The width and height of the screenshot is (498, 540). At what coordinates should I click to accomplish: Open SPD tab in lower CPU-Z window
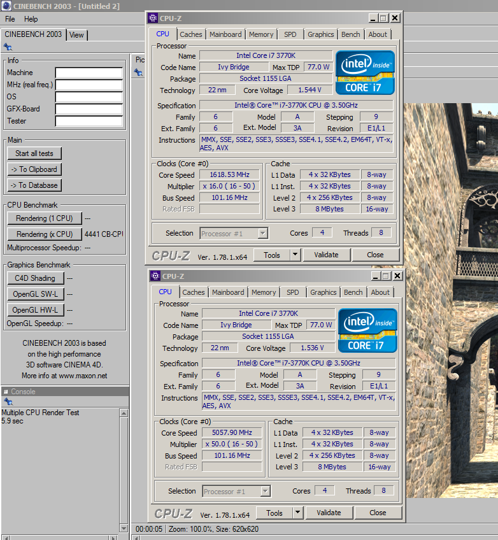click(x=293, y=292)
